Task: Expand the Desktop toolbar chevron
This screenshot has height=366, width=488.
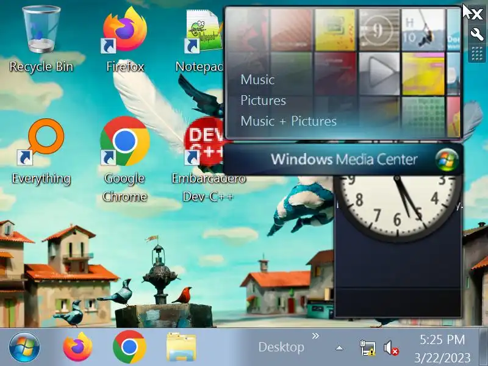Action: click(315, 336)
